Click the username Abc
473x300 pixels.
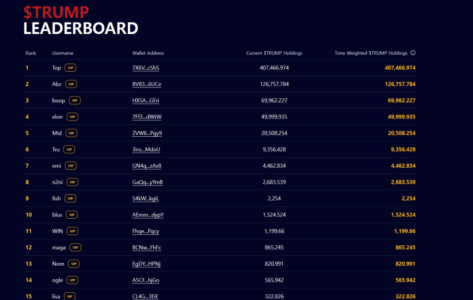pyautogui.click(x=57, y=84)
